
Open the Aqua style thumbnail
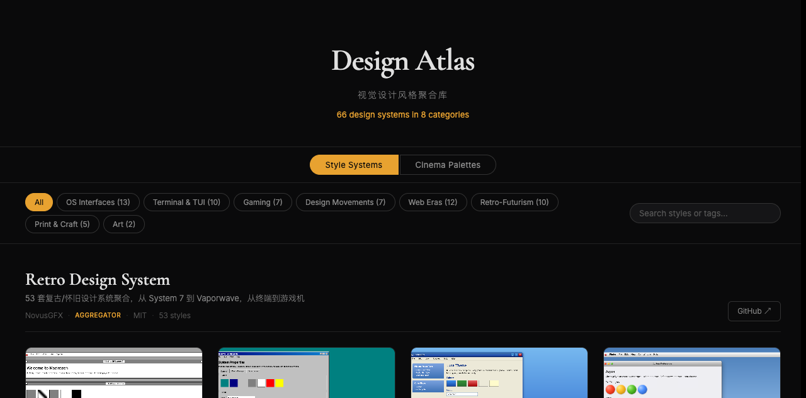692,373
